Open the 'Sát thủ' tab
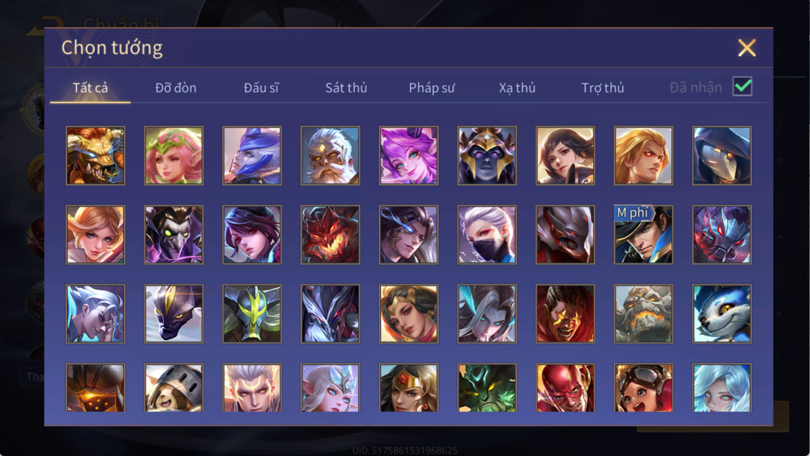Screen dimensions: 810x456 (346, 88)
